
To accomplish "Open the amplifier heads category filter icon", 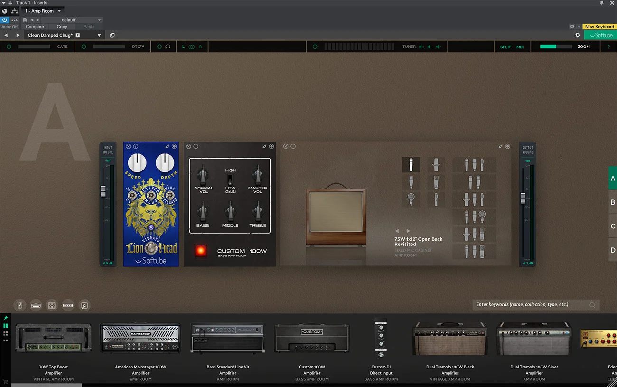I will (36, 305).
